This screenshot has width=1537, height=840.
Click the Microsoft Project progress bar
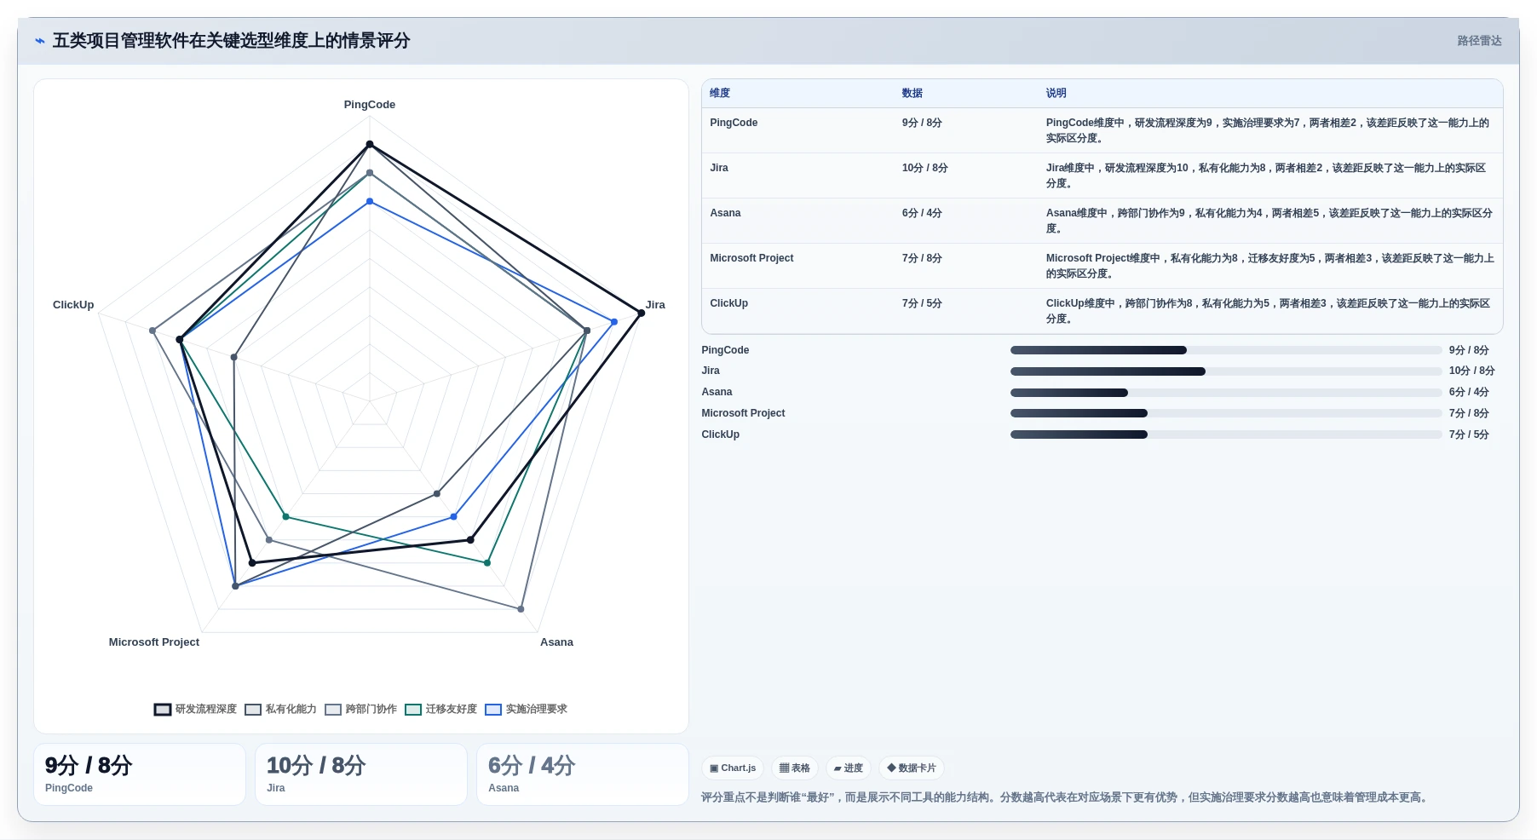pos(1226,413)
